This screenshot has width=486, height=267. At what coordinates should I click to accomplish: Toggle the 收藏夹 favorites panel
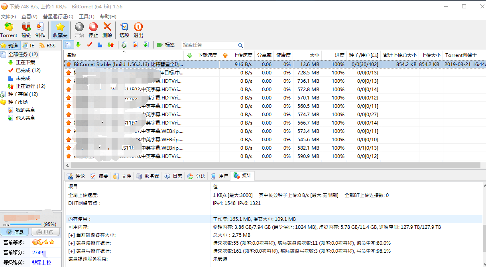point(60,30)
